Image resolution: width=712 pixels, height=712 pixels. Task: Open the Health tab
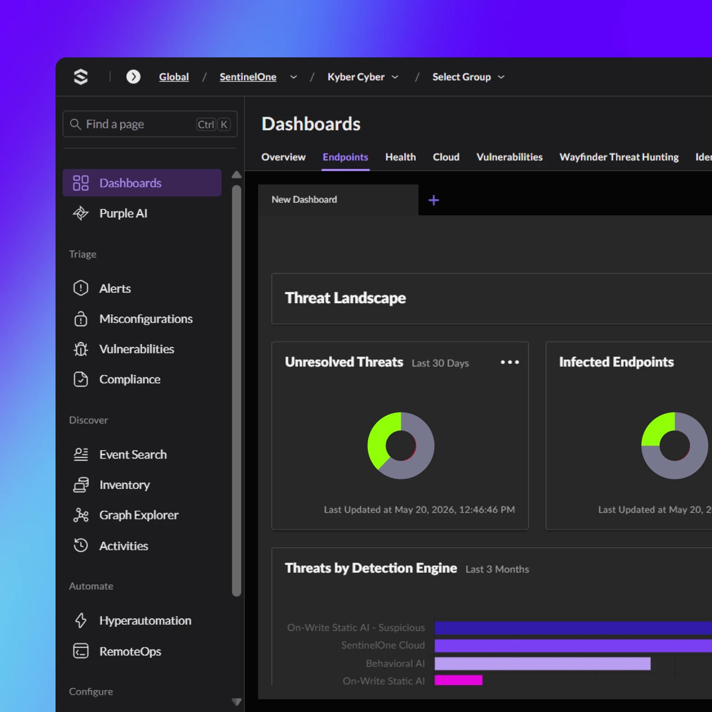point(400,157)
